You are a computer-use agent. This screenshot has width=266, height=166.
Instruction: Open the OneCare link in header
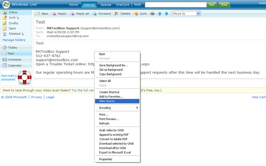click(x=122, y=4)
